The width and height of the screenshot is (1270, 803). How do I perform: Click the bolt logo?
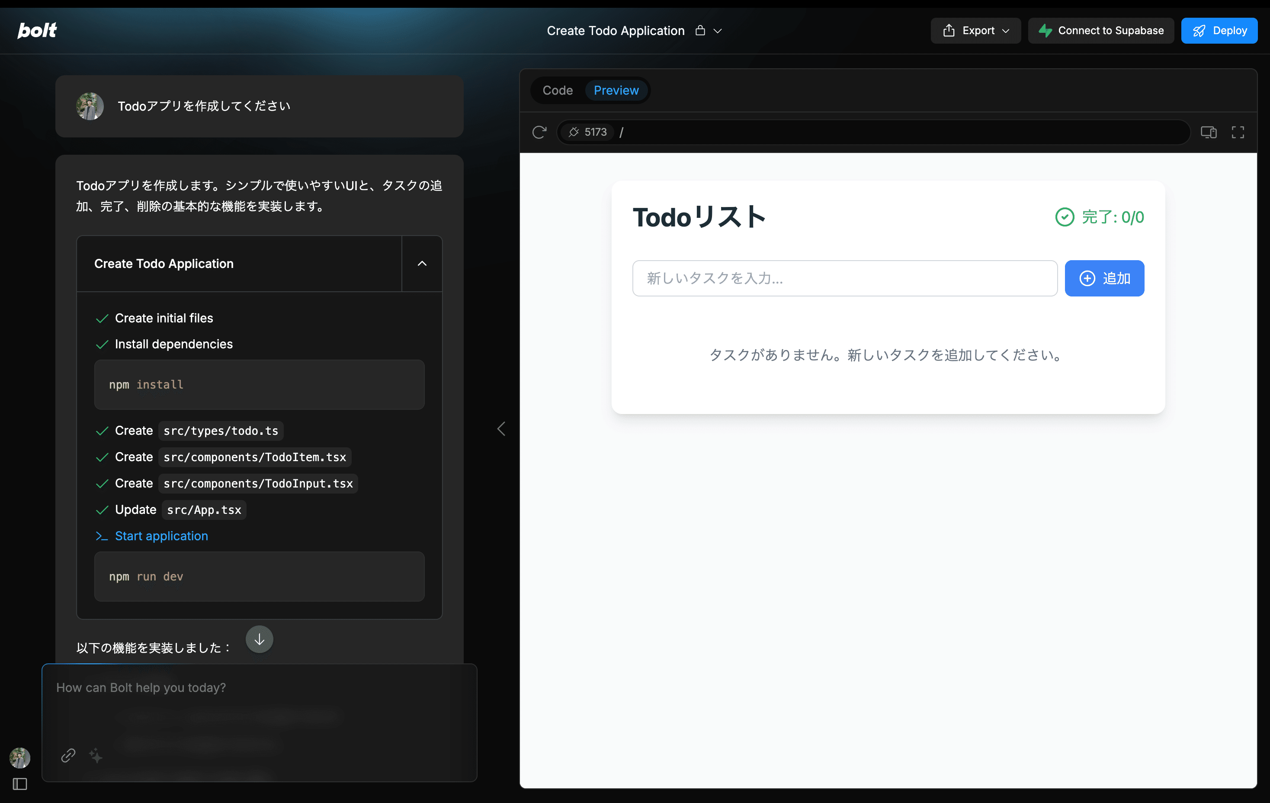[x=37, y=31]
